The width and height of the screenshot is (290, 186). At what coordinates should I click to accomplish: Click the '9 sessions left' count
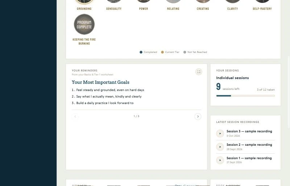point(228,87)
